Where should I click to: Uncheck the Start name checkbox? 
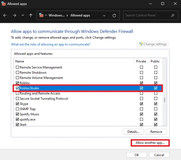coord(17,124)
